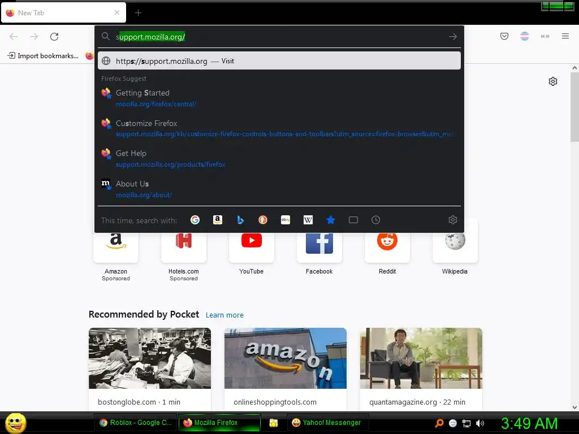The image size is (579, 434).
Task: Search open tabs with the tab icon
Action: 353,220
